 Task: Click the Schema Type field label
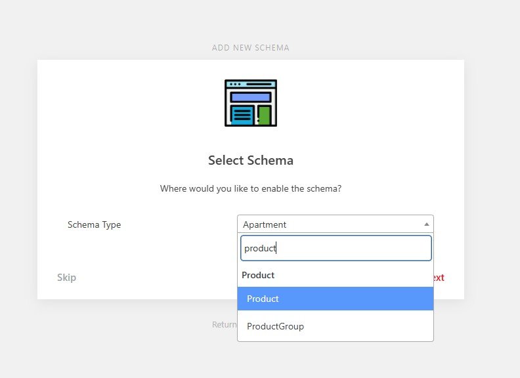(x=94, y=224)
